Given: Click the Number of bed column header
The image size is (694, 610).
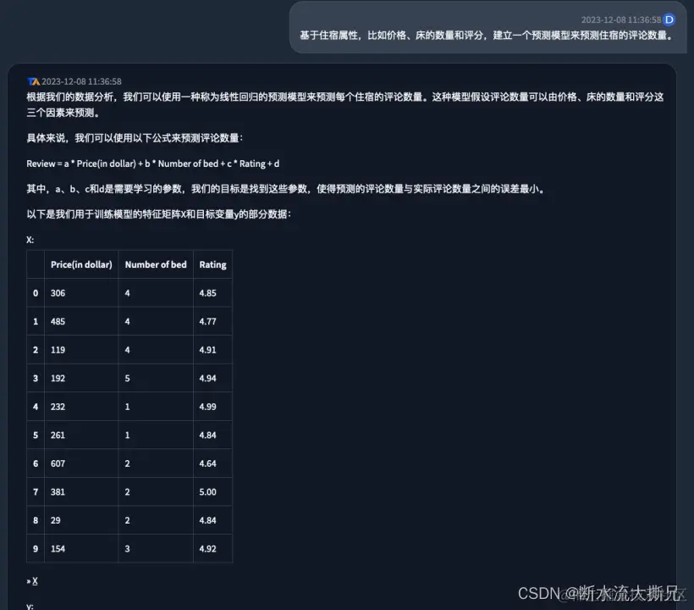Looking at the screenshot, I should coord(156,264).
